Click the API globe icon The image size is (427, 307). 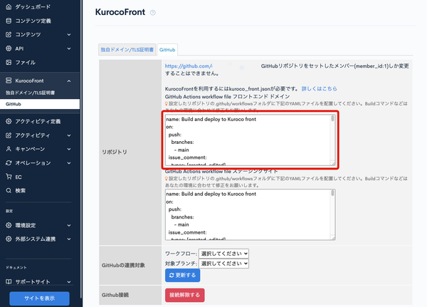pos(9,48)
